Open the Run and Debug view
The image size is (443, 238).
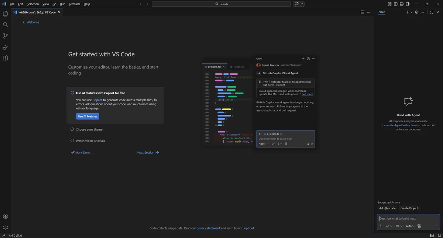[x=5, y=47]
